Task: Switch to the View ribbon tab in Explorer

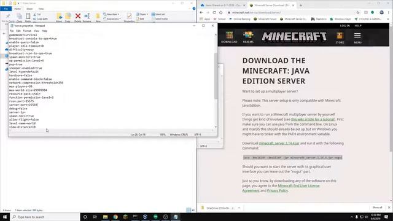Action: click(41, 9)
